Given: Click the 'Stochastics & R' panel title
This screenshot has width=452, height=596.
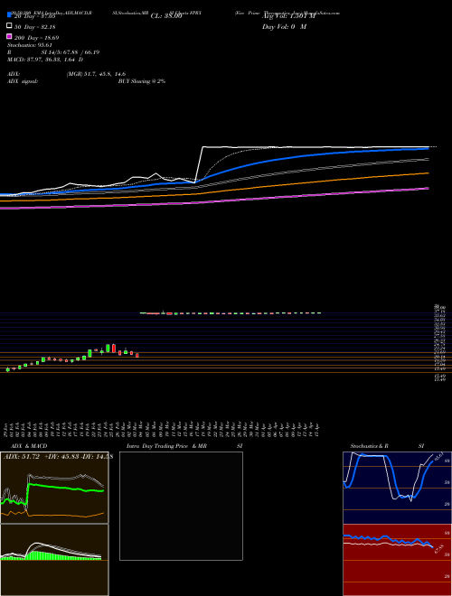Looking at the screenshot, I should 369,446.
